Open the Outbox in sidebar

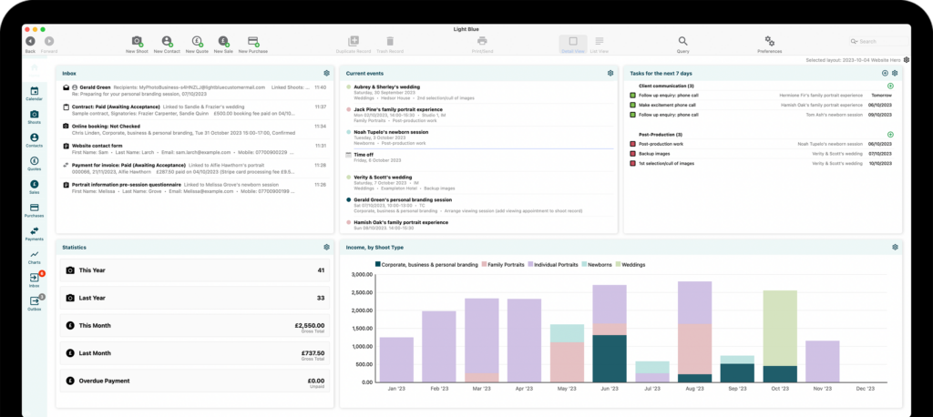point(34,303)
